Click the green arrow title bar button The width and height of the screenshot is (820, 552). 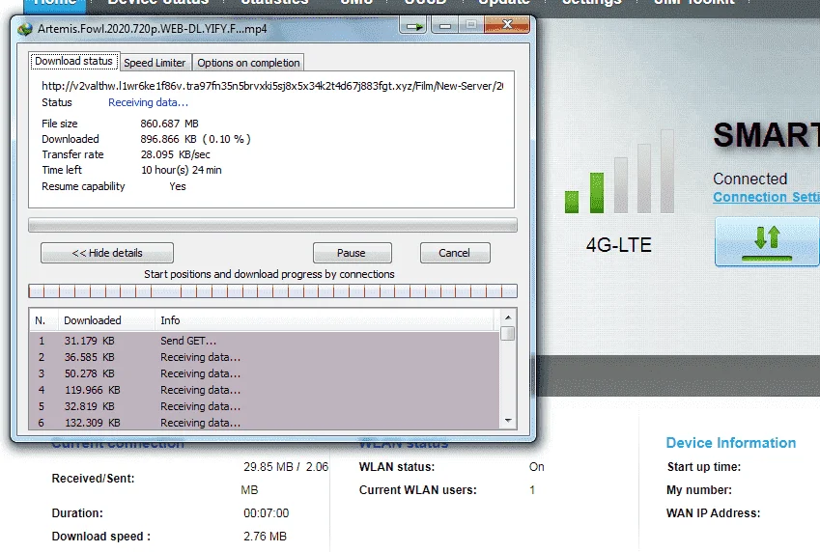(413, 25)
